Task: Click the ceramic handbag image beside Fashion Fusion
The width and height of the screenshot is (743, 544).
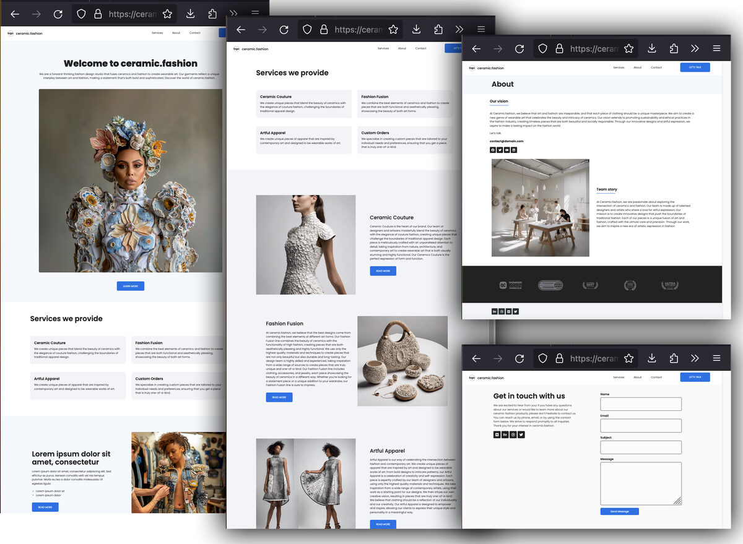Action: pos(402,361)
